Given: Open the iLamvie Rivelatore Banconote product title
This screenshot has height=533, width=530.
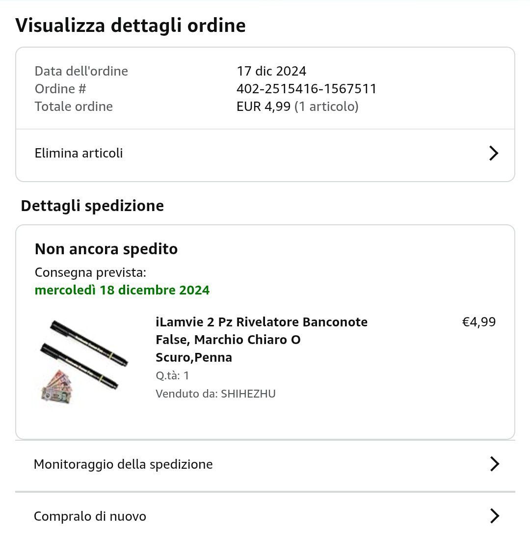Looking at the screenshot, I should tap(262, 340).
